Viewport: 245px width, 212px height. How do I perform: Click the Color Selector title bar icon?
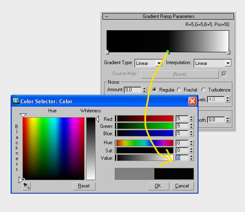click(x=16, y=101)
